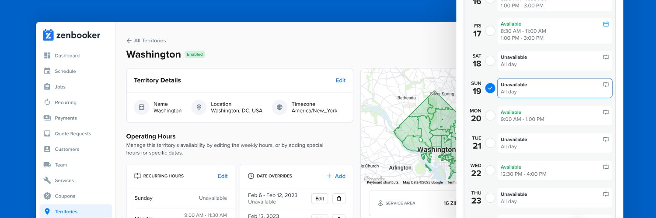
Task: Click the Customers contact icon in sidebar
Action: pos(47,149)
